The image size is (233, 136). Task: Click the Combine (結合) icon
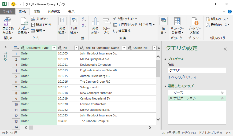click(163, 21)
